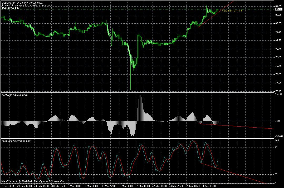Select the 76.15 price level label

click(278, 91)
